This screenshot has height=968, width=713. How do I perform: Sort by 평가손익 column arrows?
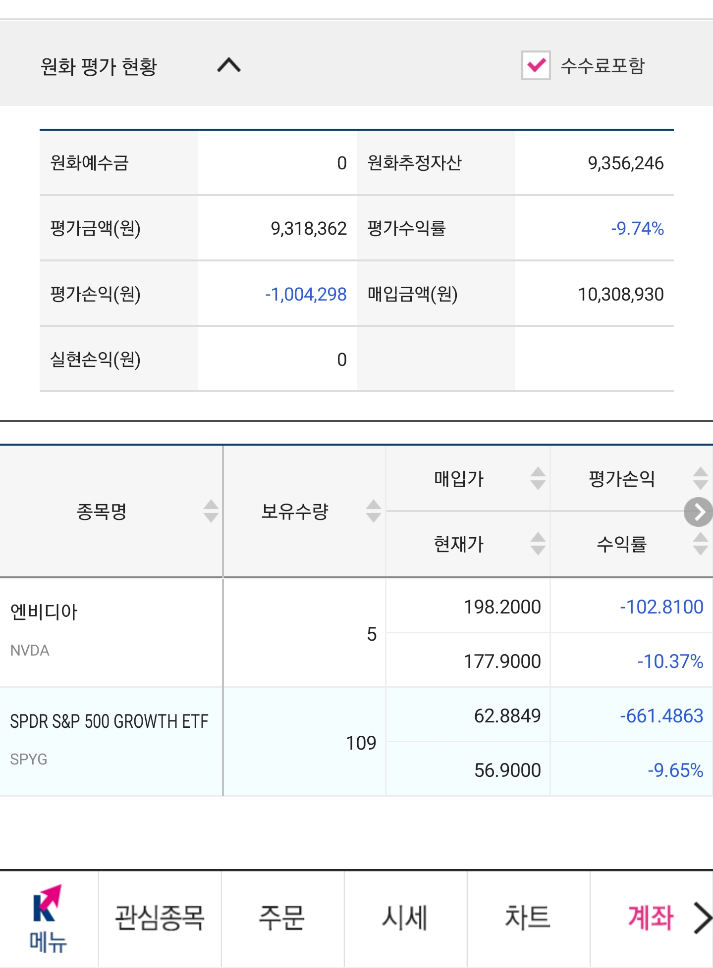tap(701, 478)
